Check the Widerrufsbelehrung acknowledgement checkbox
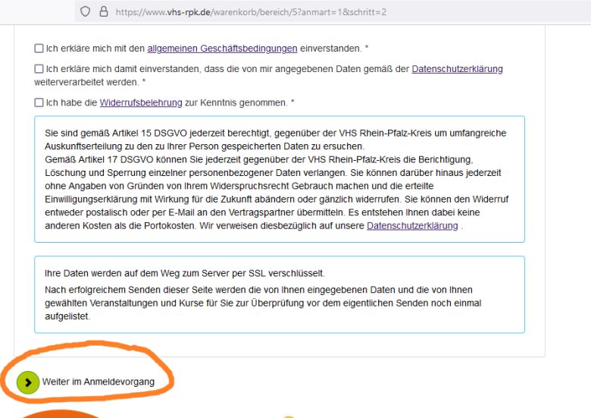Viewport: 591px width, 418px height. coord(39,102)
